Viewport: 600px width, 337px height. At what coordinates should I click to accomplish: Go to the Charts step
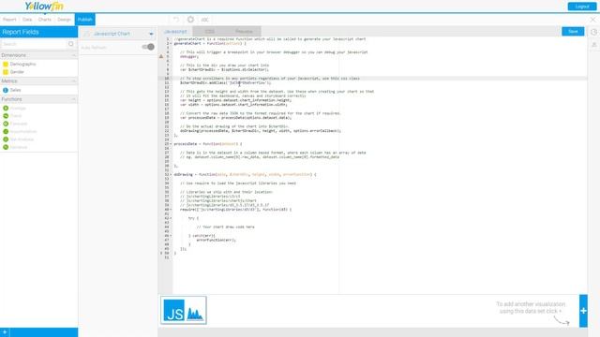[45, 20]
